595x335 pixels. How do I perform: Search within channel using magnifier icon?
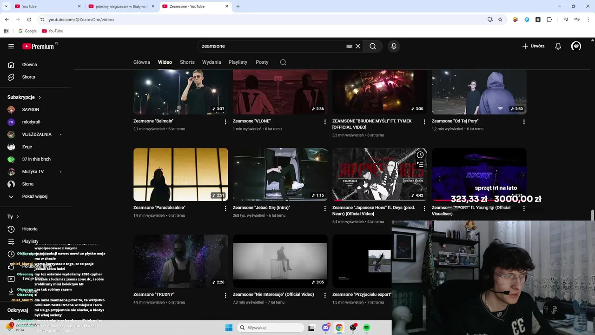[283, 62]
